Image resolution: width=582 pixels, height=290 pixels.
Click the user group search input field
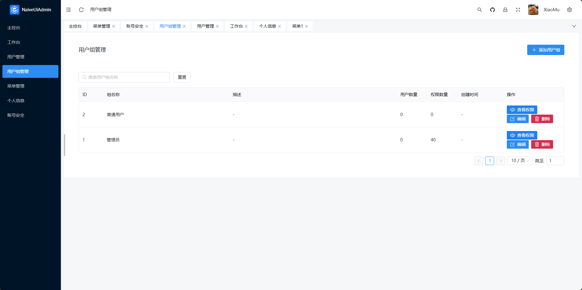point(124,77)
